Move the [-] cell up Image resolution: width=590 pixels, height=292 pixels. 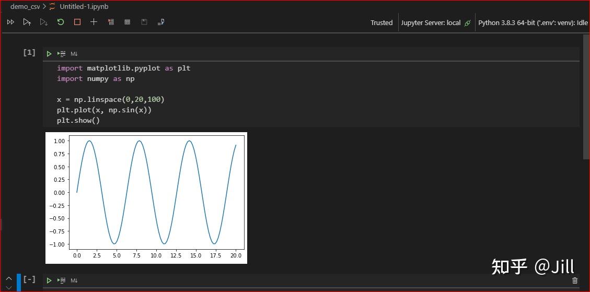[x=9, y=278]
